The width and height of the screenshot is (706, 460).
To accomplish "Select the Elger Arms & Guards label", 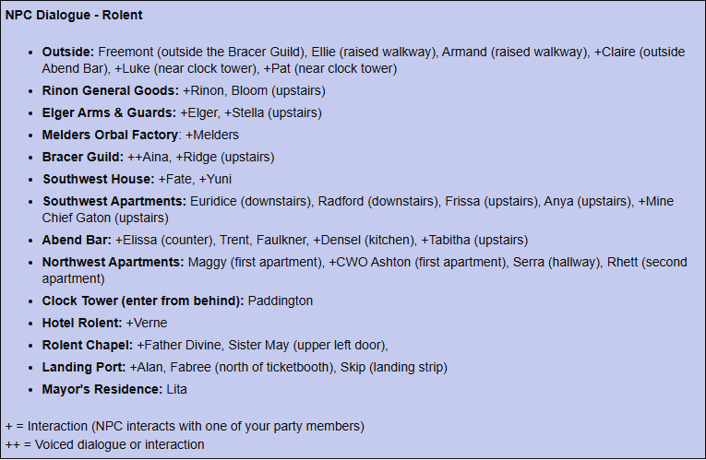I will pyautogui.click(x=109, y=112).
